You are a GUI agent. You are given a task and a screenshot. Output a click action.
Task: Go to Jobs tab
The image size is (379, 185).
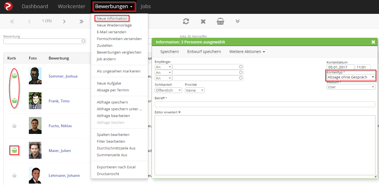pyautogui.click(x=146, y=6)
